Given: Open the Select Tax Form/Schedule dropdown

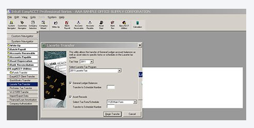Looking at the screenshot, I should (135, 102).
